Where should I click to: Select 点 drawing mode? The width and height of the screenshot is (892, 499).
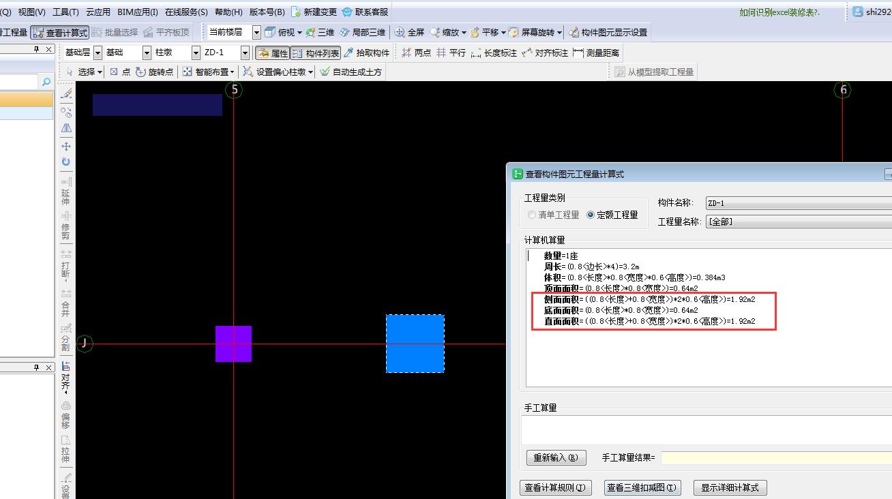(x=120, y=72)
